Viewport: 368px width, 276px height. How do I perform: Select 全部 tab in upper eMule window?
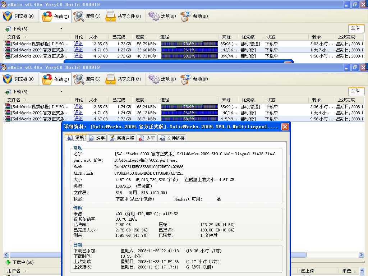[355, 28]
